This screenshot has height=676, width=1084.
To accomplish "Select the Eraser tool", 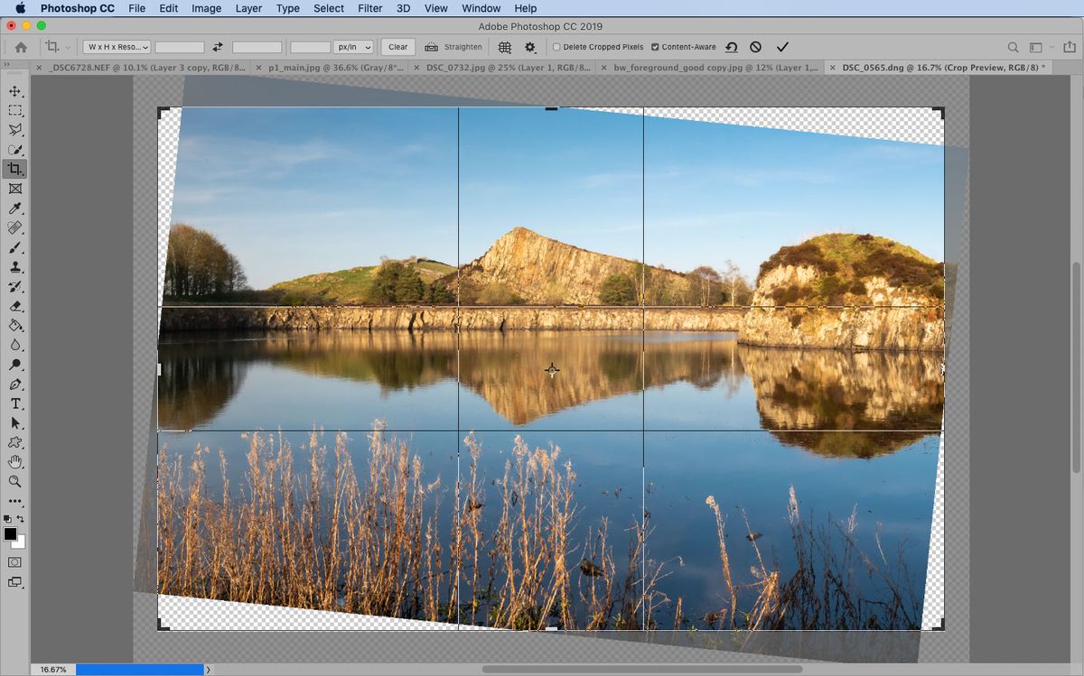I will (x=15, y=306).
